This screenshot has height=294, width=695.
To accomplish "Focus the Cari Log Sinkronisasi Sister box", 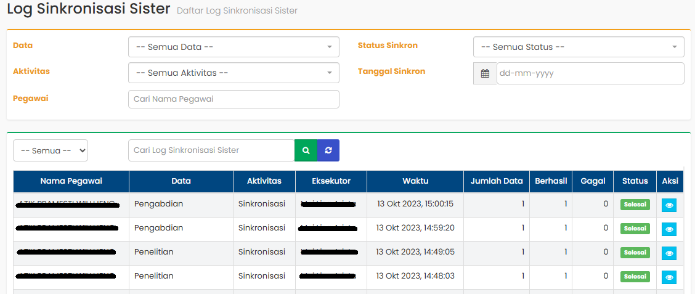I will pyautogui.click(x=211, y=150).
